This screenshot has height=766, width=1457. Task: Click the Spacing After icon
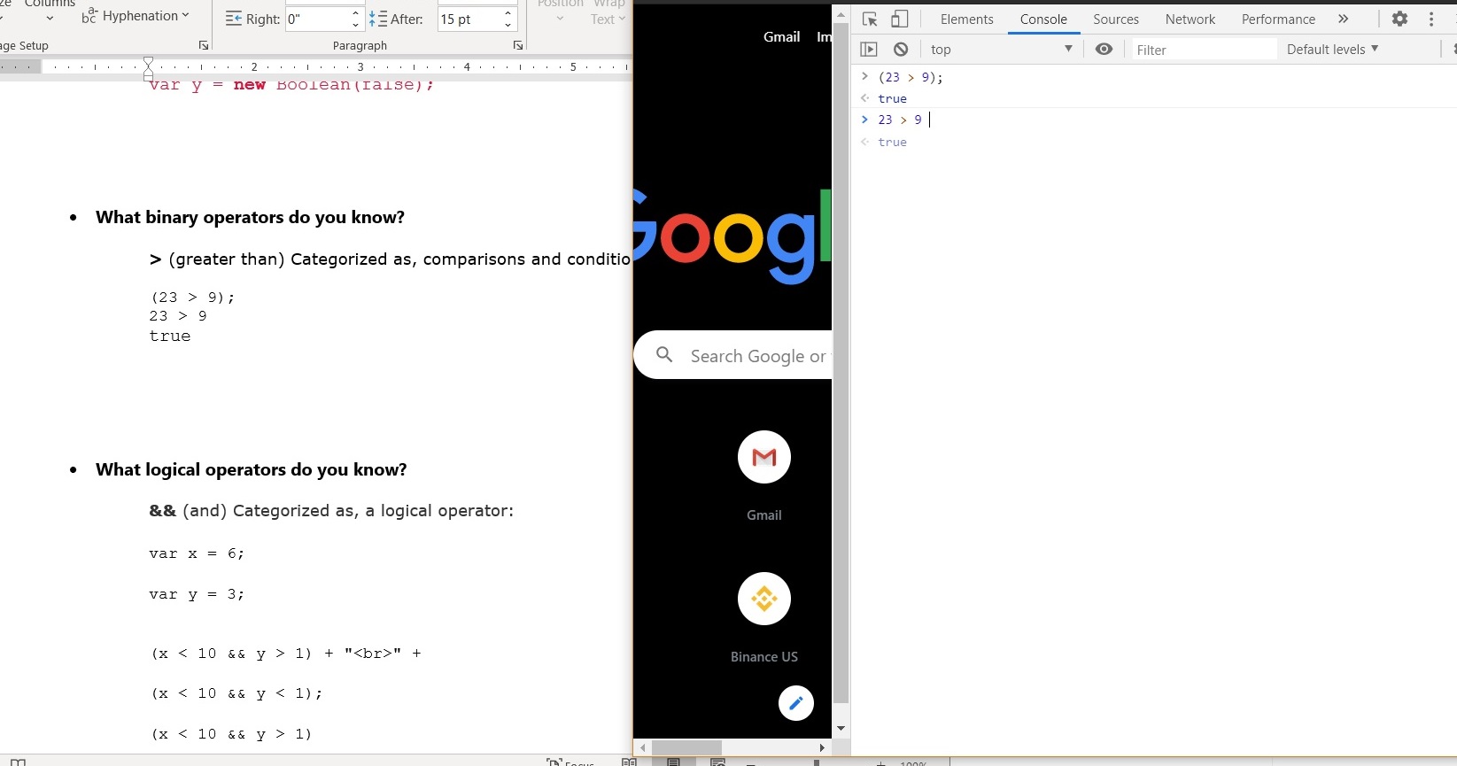pos(378,19)
